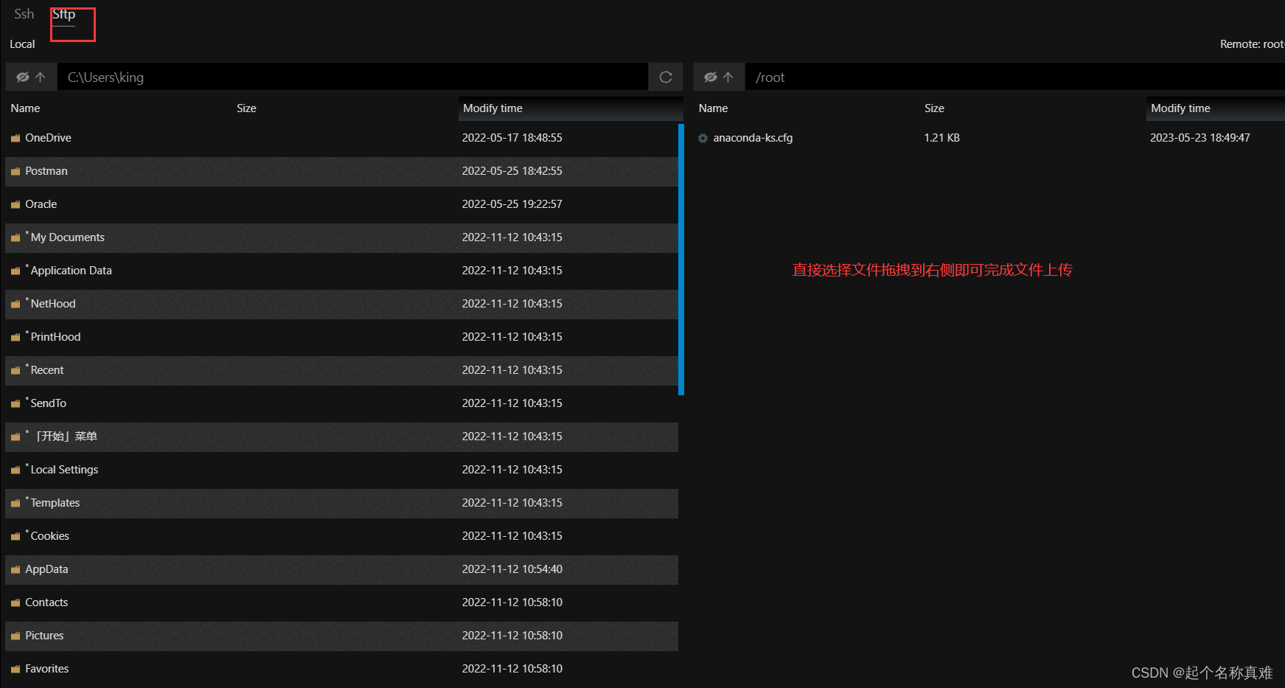Click the anaconda-ks.cfg file name
This screenshot has width=1285, height=688.
[753, 138]
